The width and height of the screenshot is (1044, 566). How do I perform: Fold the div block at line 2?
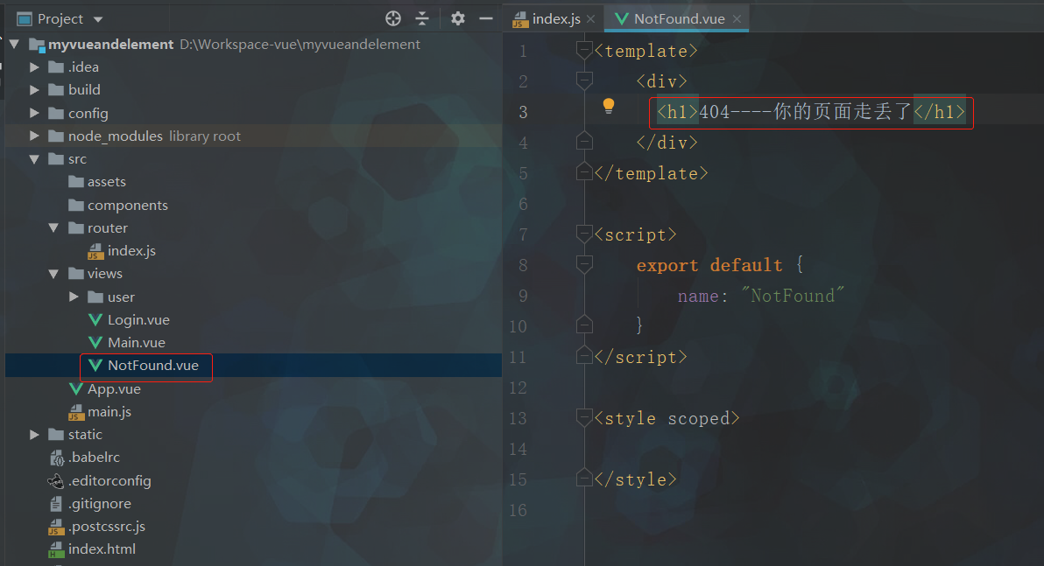(x=584, y=81)
